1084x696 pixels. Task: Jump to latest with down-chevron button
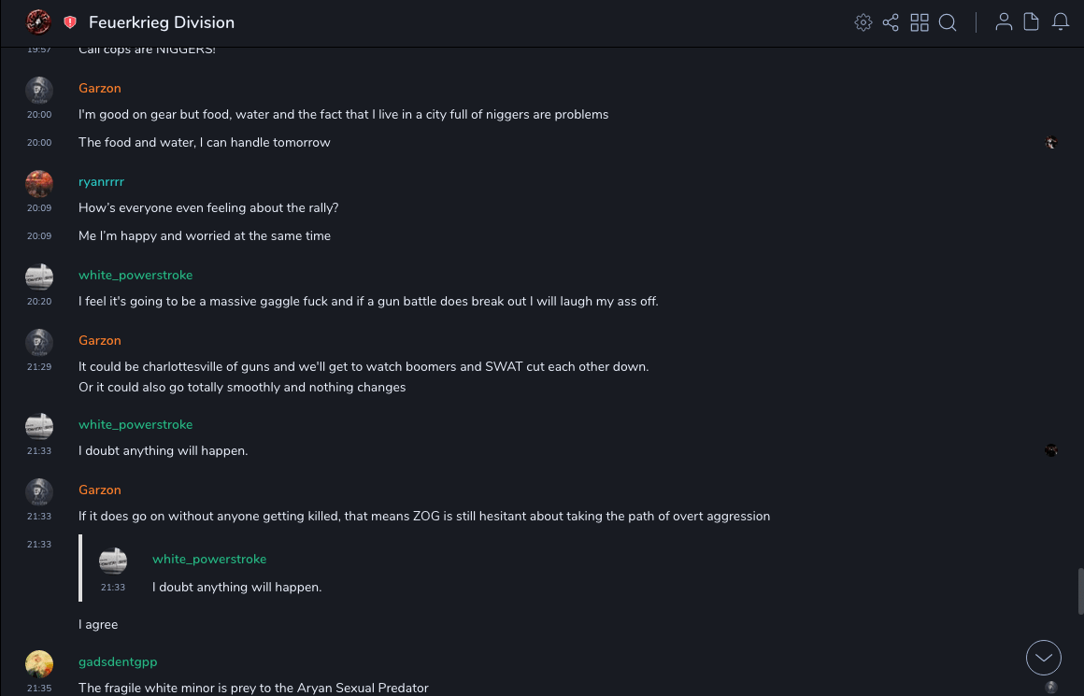(x=1044, y=658)
